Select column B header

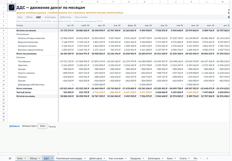tap(37, 2)
